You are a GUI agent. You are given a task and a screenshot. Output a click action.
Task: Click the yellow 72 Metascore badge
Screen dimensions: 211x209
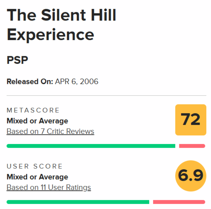(191, 120)
